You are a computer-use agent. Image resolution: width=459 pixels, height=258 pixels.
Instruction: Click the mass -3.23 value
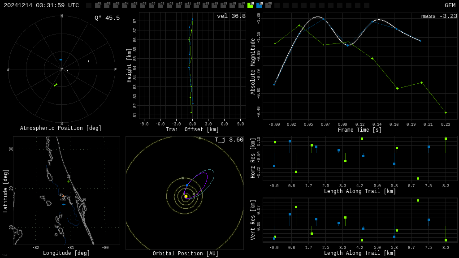(x=439, y=17)
